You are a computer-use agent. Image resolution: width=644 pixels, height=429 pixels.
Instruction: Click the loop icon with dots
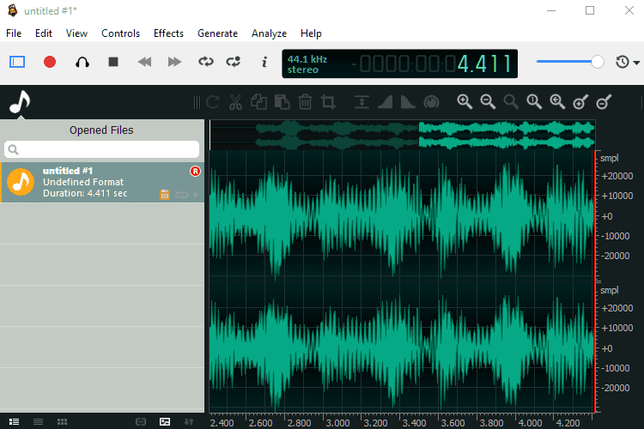click(x=234, y=62)
